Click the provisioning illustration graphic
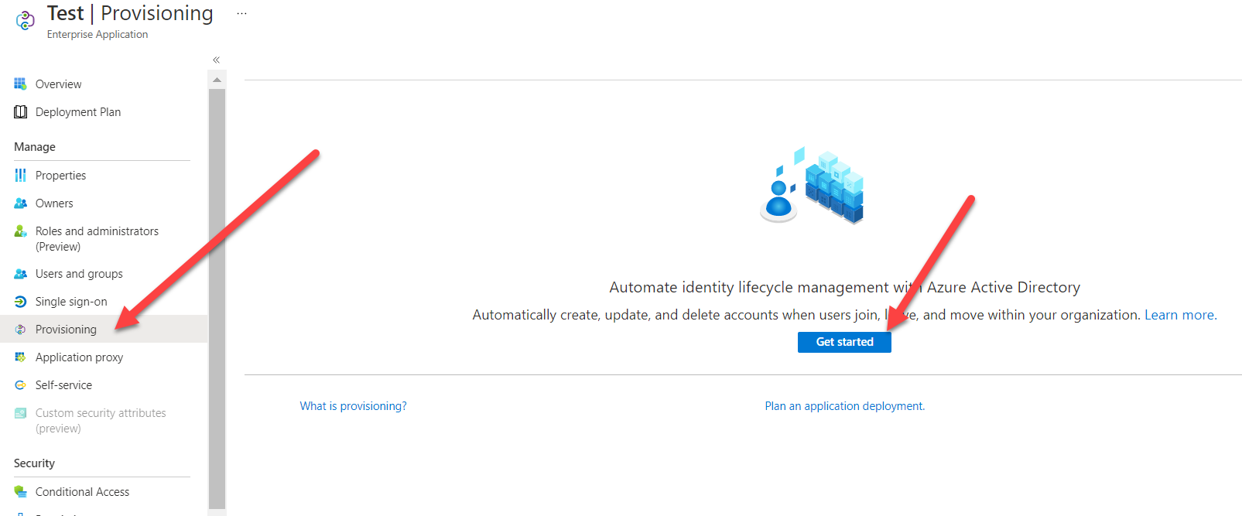Viewport: 1242px width, 516px height. [812, 185]
